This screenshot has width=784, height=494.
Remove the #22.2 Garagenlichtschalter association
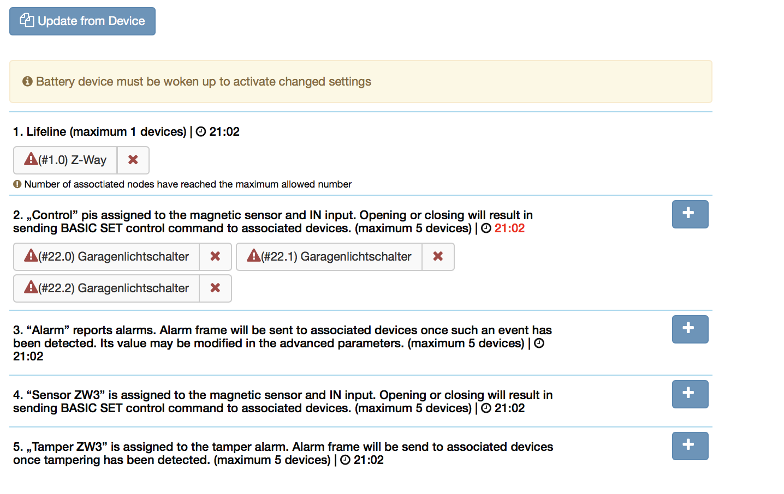click(216, 288)
